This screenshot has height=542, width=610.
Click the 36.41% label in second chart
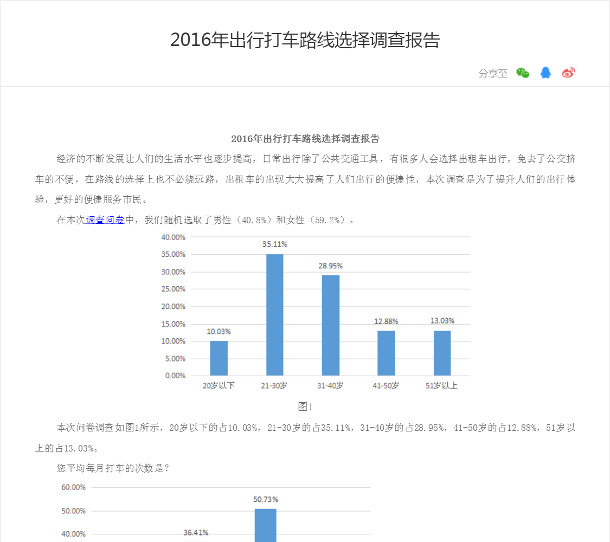(196, 533)
